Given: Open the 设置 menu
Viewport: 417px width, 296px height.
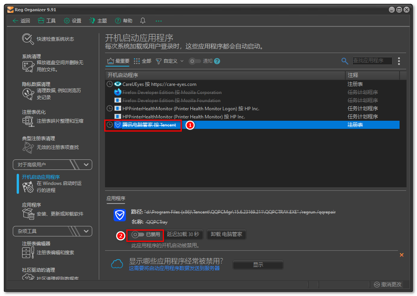Looking at the screenshot, I should (72, 21).
